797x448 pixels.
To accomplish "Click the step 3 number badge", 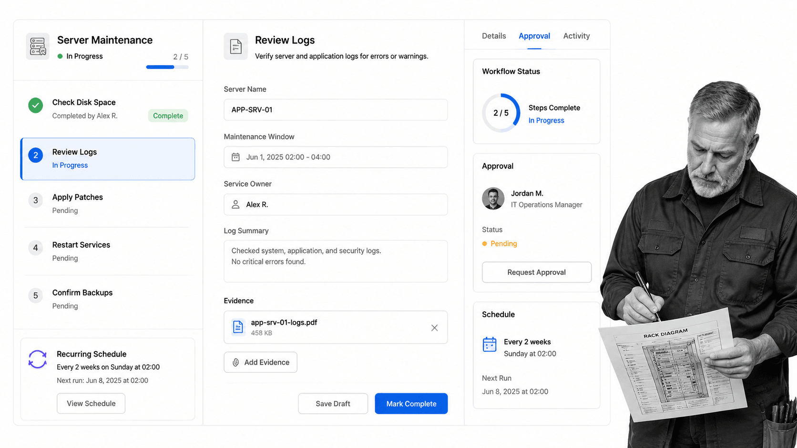I will point(35,200).
